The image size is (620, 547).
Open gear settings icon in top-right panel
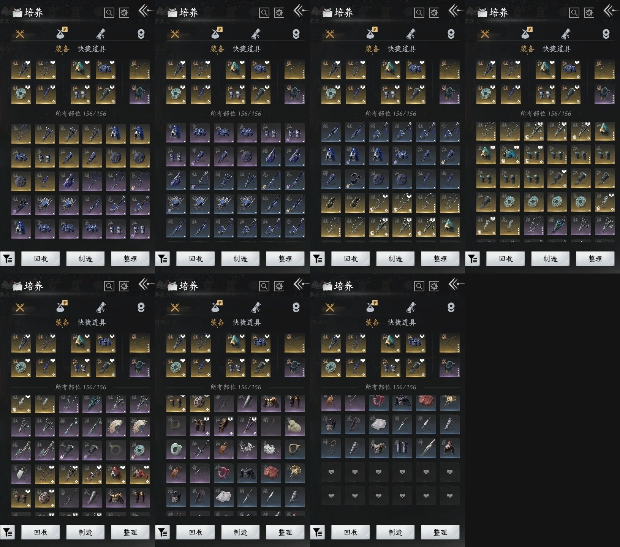tap(589, 13)
